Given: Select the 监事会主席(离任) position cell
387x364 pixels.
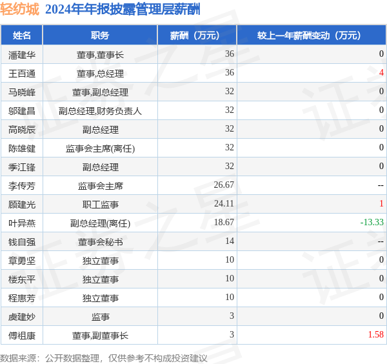Looking at the screenshot, I should click(100, 148).
